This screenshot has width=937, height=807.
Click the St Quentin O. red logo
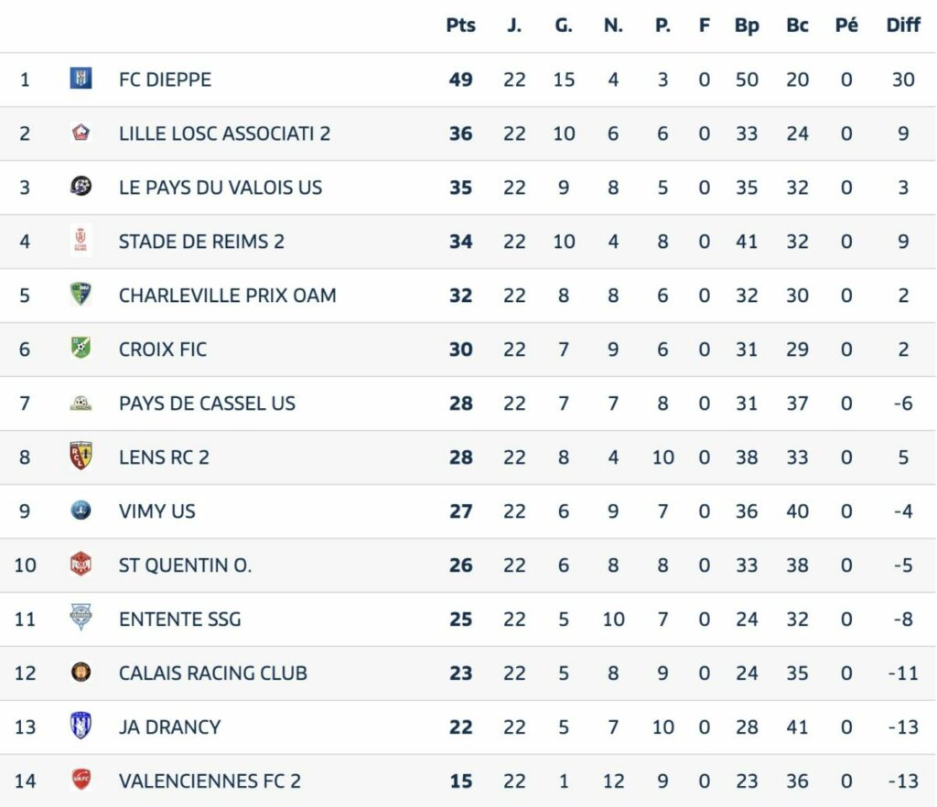pyautogui.click(x=81, y=564)
